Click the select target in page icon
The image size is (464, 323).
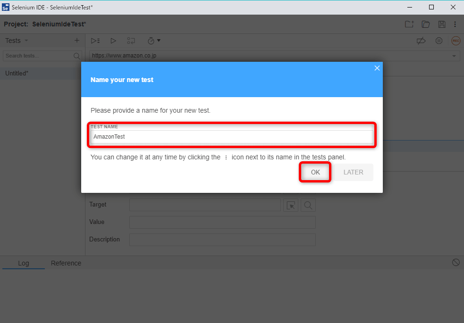coord(291,205)
